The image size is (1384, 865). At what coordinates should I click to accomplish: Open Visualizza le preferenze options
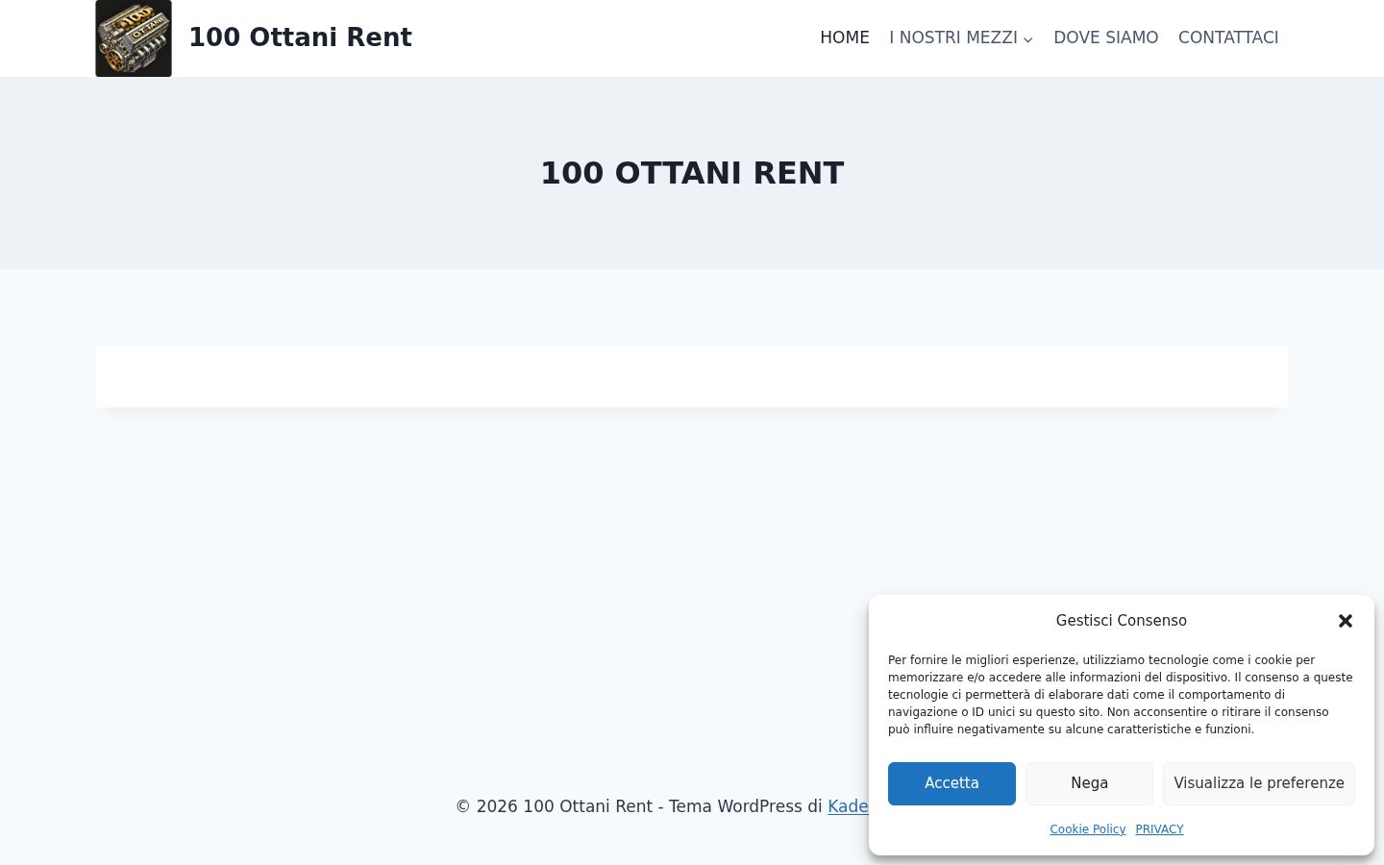1258,783
